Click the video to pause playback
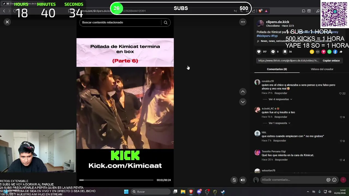The height and width of the screenshot is (196, 349). [x=125, y=108]
